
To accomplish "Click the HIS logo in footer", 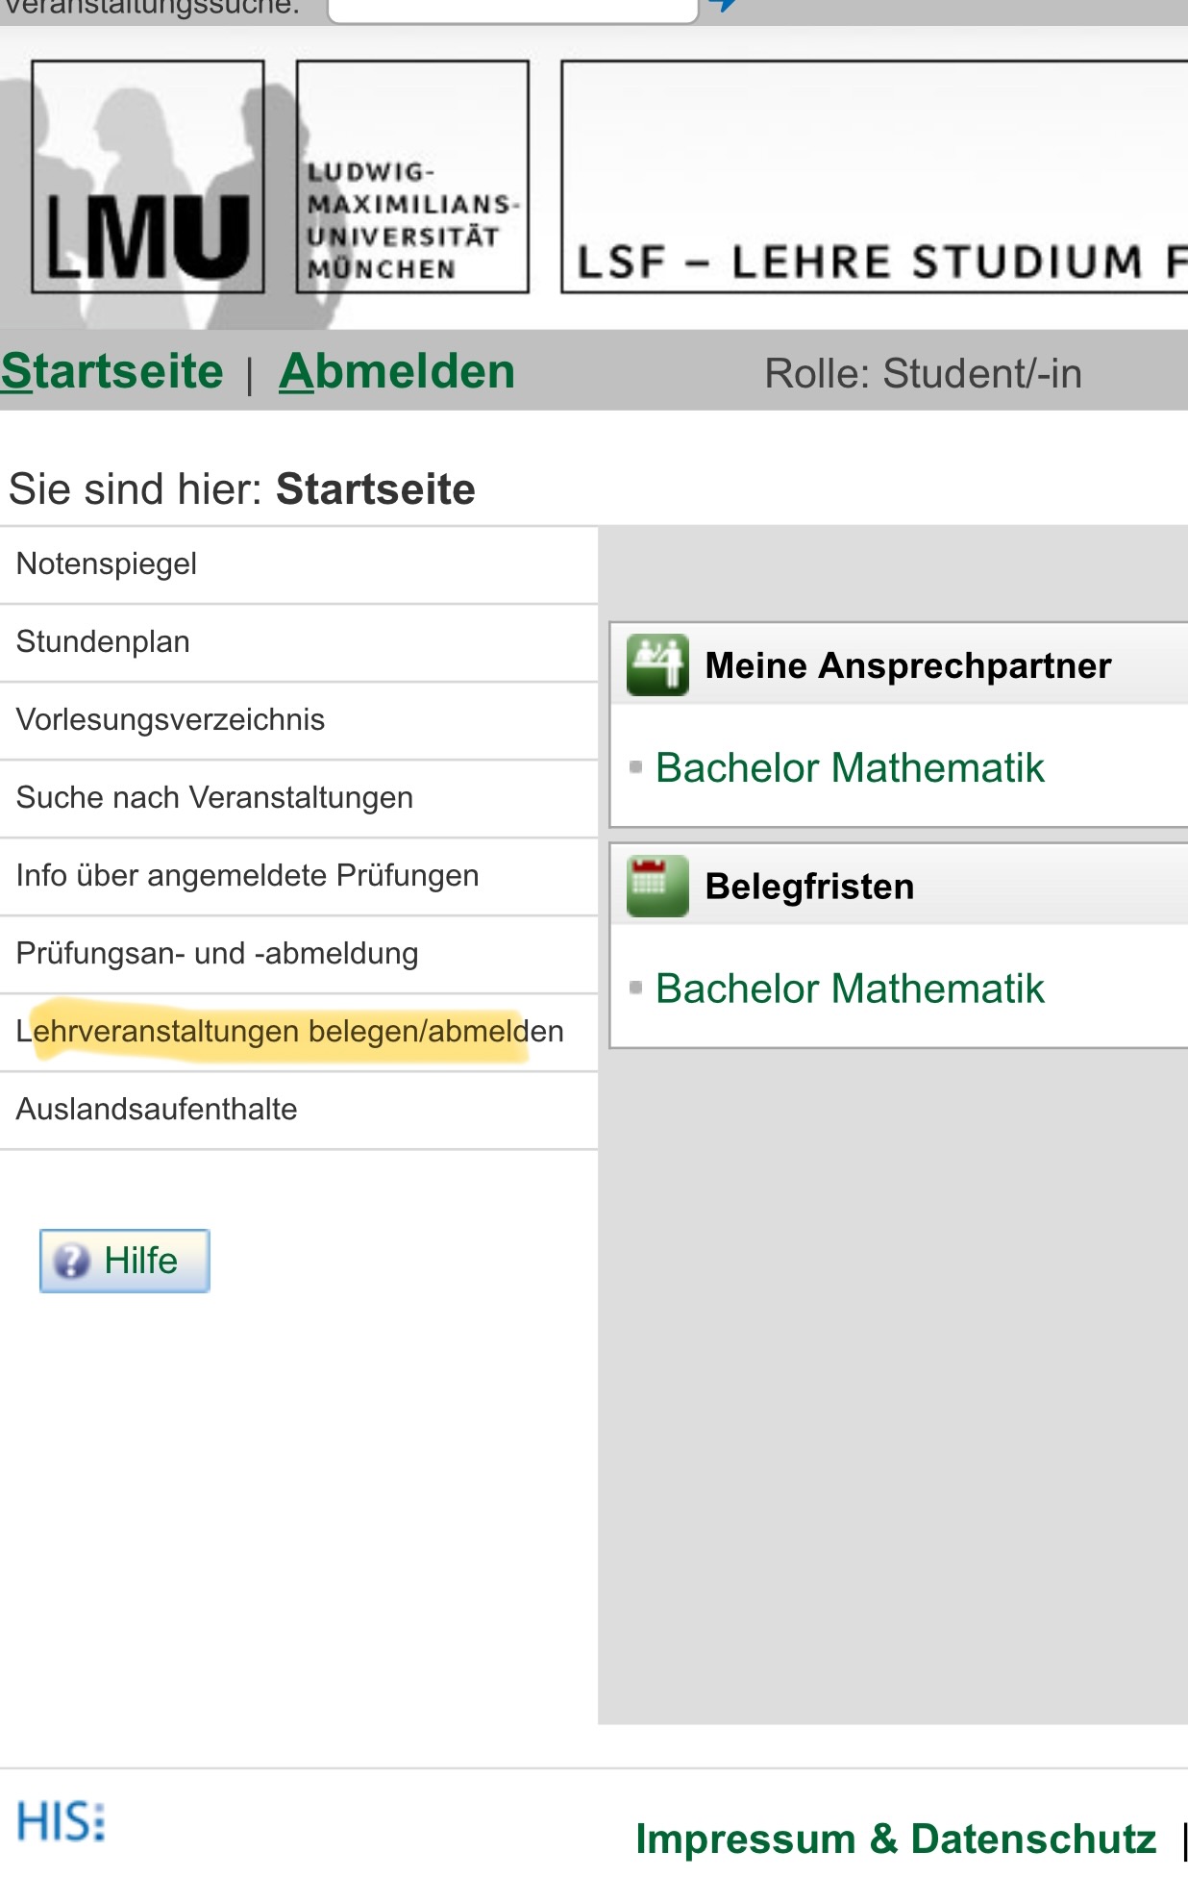I will click(62, 1821).
